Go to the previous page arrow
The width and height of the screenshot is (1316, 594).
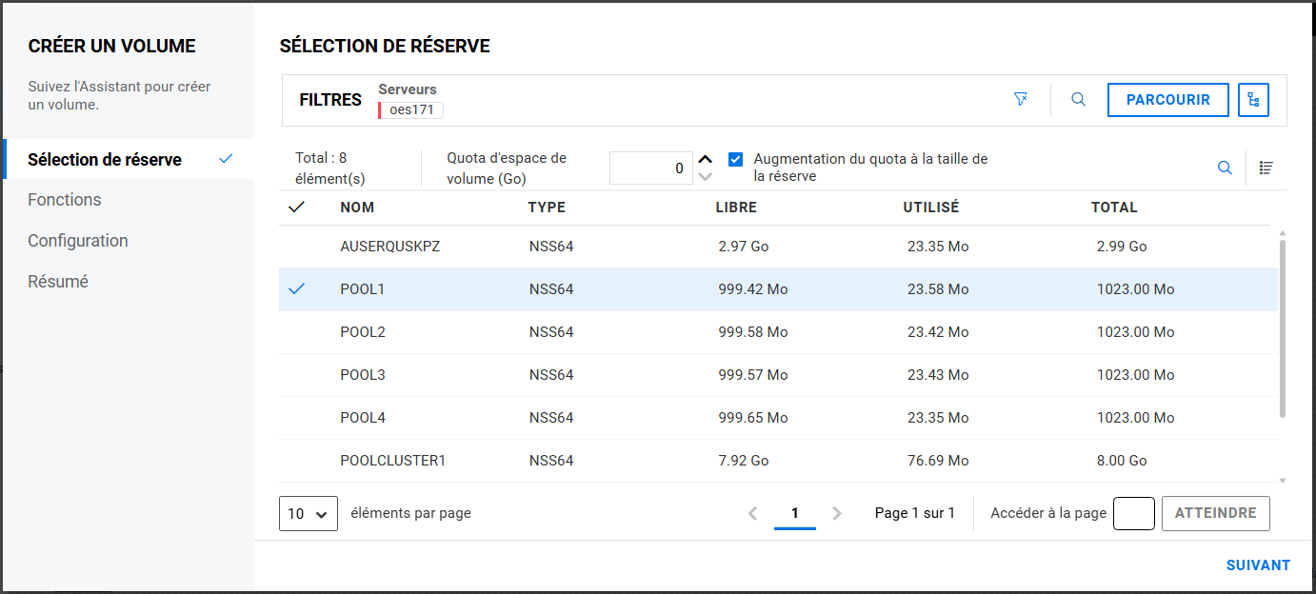pos(753,513)
